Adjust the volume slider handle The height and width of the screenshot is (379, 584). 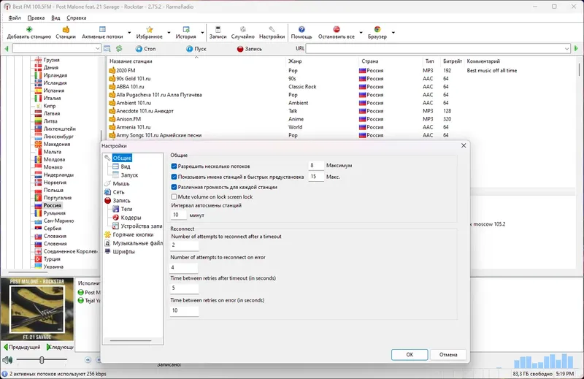click(x=42, y=359)
